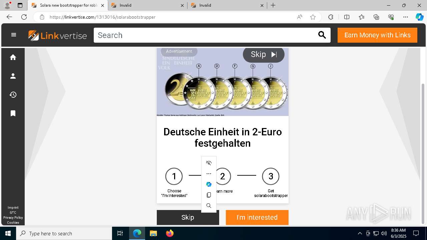Open the history sidebar icon
Viewport: 427px width, 240px height.
[13, 95]
